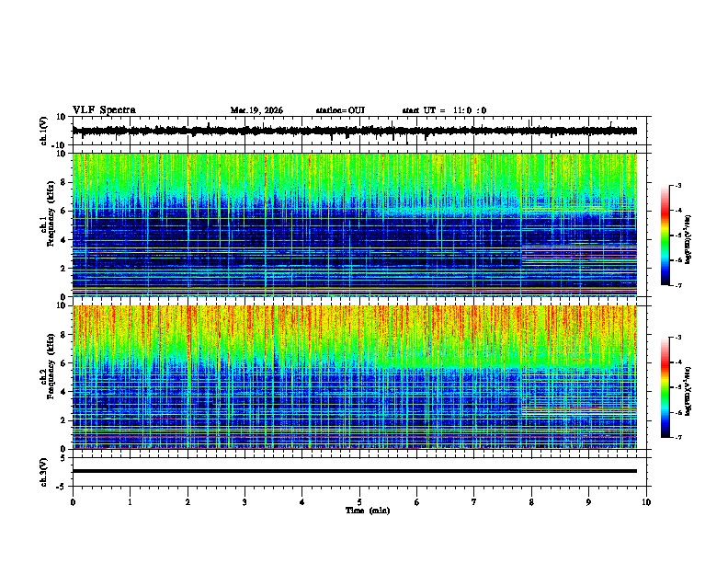Image resolution: width=728 pixels, height=563 pixels.
Task: Click the ch.1 spectrogram color scale bar
Action: click(665, 236)
